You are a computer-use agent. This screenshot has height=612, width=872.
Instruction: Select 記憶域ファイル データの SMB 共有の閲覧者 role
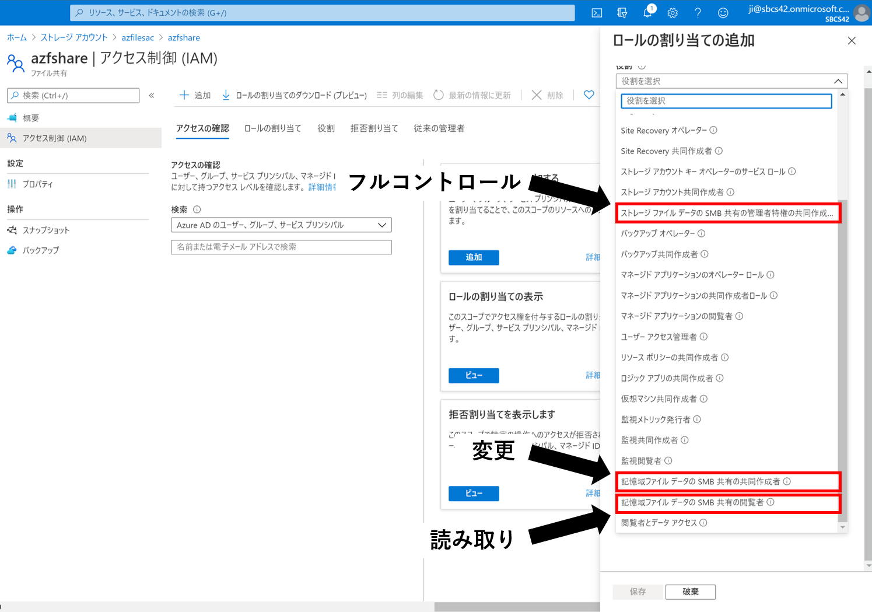click(728, 502)
